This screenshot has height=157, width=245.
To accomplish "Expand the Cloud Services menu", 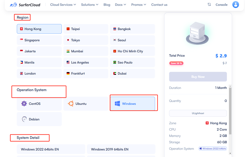I will [x=63, y=5].
